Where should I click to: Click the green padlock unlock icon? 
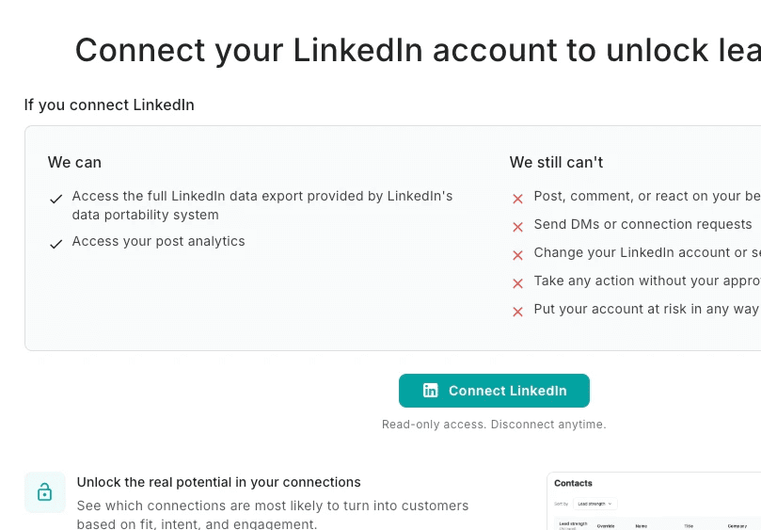point(44,492)
